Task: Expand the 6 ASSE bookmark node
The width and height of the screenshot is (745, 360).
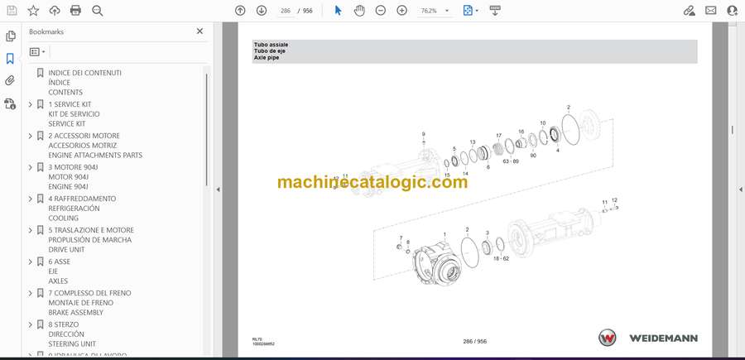Action: 31,262
